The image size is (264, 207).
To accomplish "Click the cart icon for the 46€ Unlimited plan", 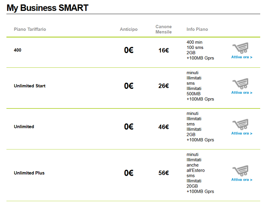I will tap(241, 124).
